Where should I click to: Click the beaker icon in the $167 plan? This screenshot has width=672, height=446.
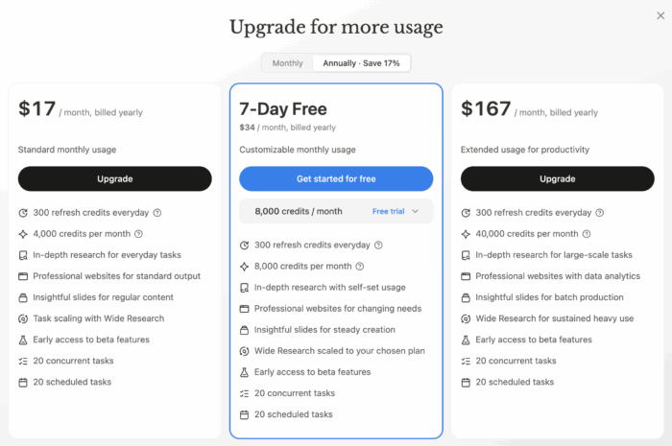tap(466, 340)
